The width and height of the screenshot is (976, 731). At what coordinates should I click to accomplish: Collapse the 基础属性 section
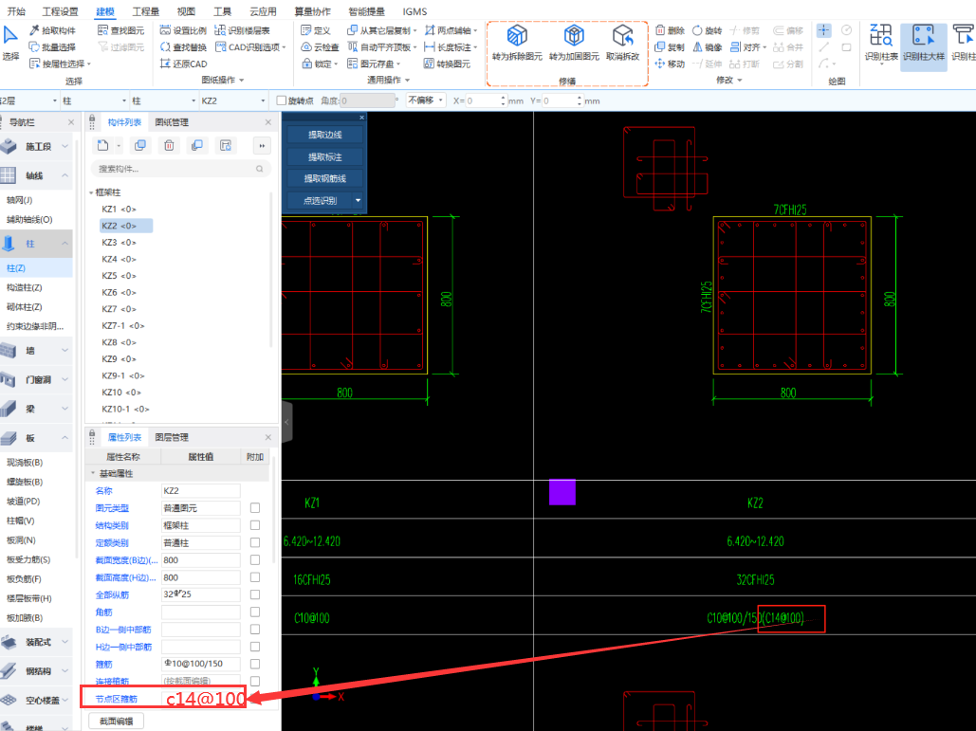coord(93,473)
